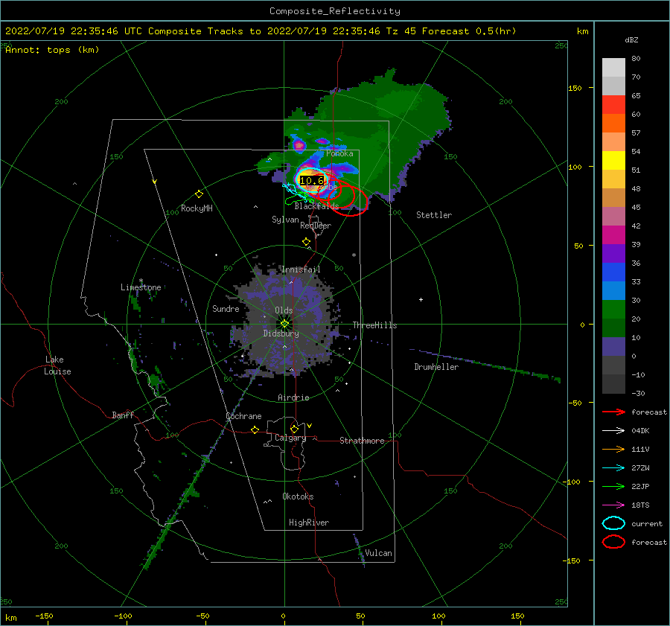
Task: Click the Strathmore town label
Action: click(362, 441)
